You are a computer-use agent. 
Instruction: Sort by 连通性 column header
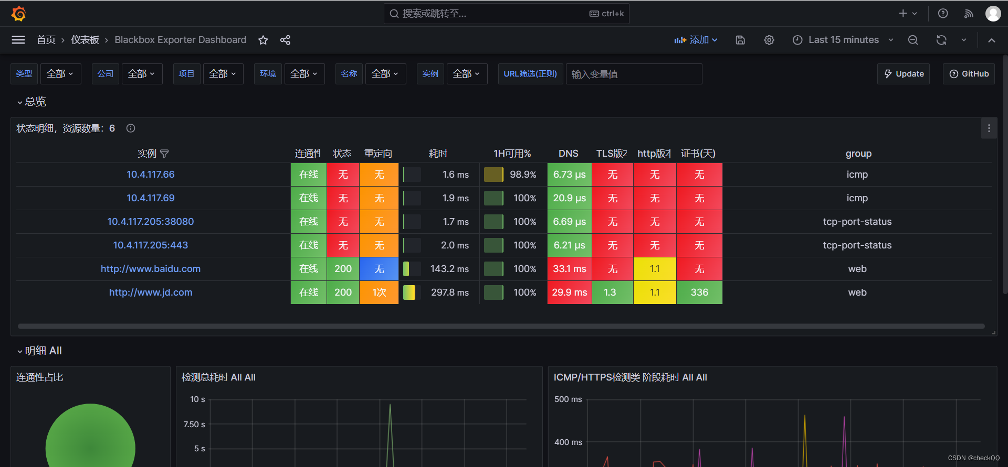pyautogui.click(x=308, y=154)
